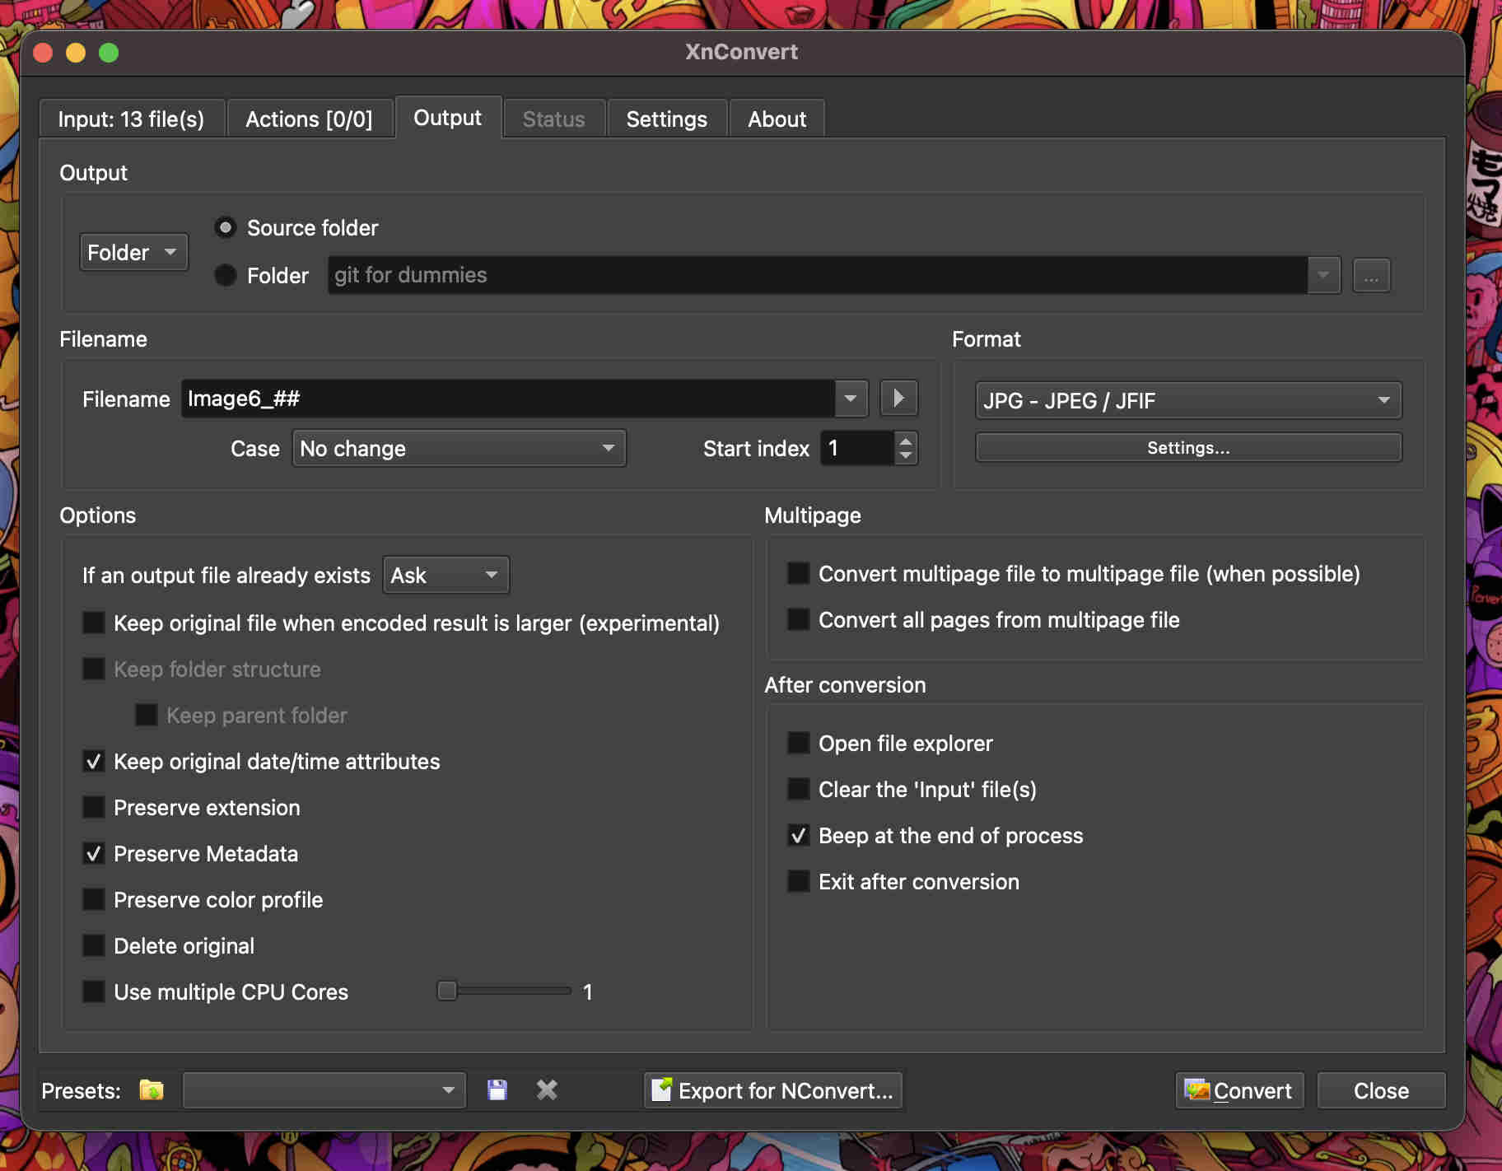Expand the Case dropdown
The height and width of the screenshot is (1171, 1502).
click(459, 448)
